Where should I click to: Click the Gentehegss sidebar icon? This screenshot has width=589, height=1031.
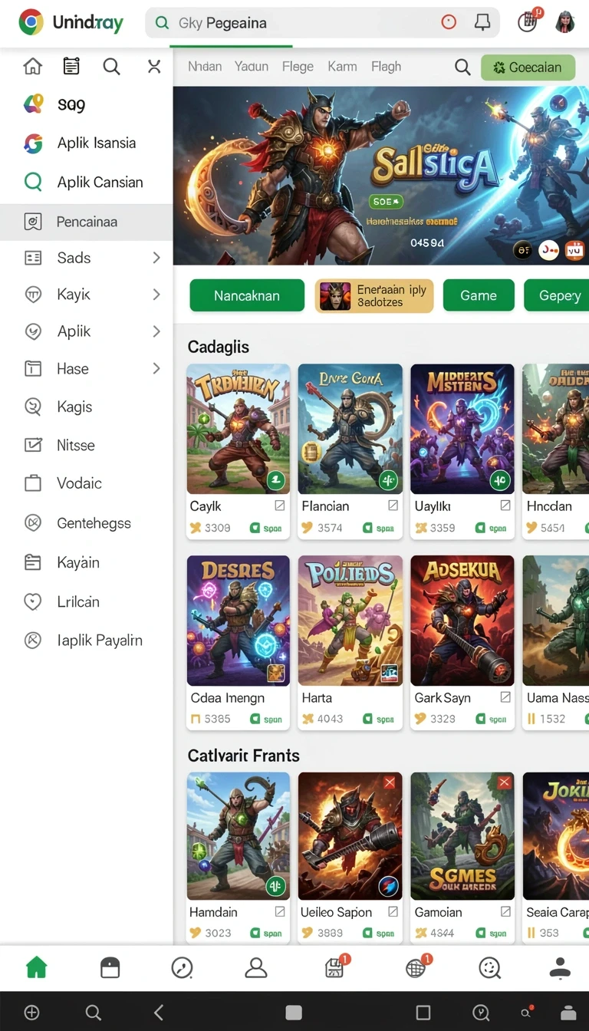click(33, 523)
